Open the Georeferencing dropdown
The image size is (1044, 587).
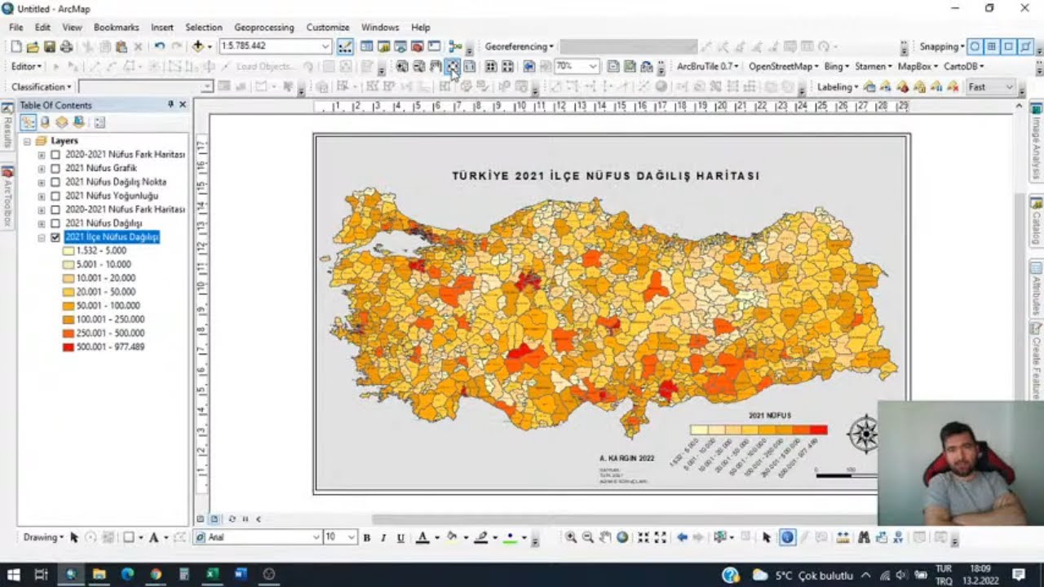pos(519,46)
